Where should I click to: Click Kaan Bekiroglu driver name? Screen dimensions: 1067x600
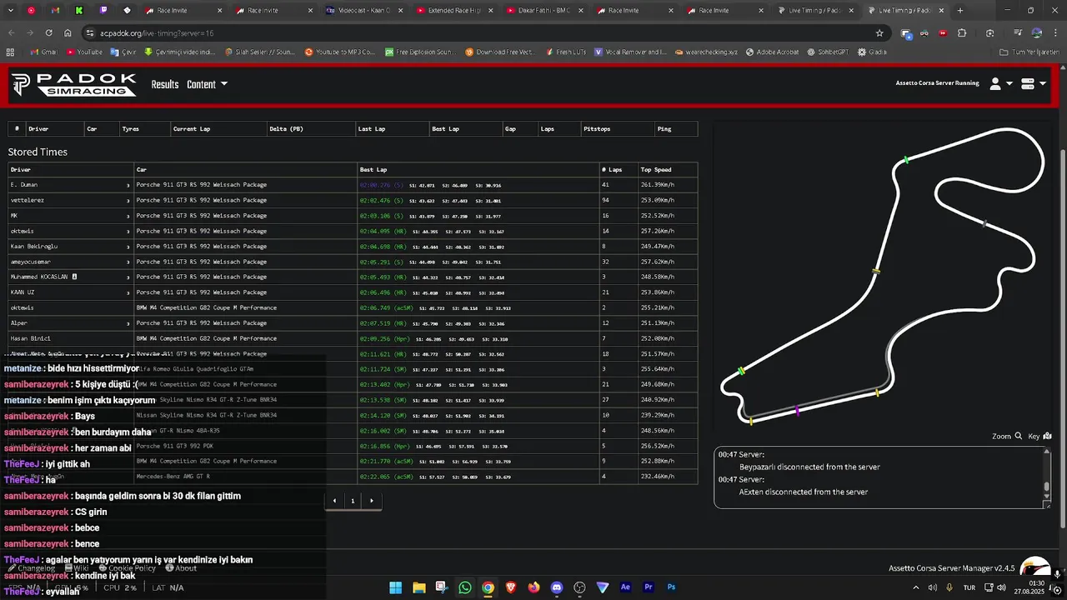34,246
